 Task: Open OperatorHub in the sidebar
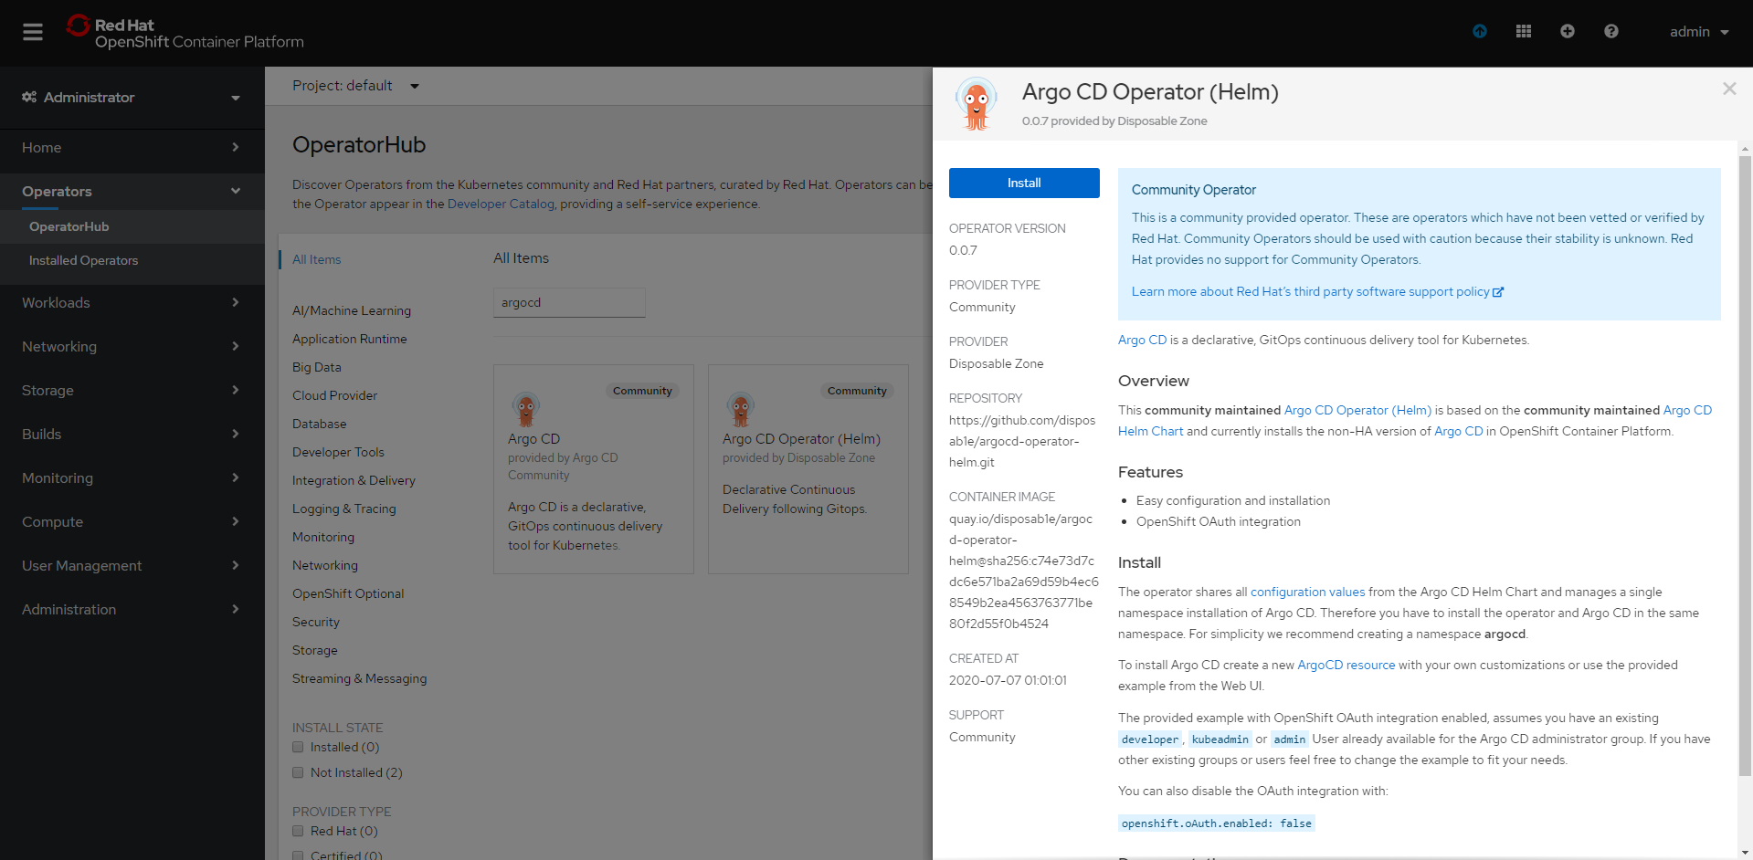(x=132, y=226)
